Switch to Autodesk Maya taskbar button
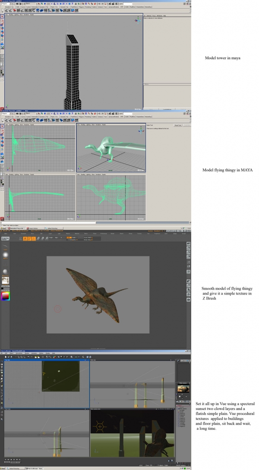The image size is (259, 470). pos(17,228)
